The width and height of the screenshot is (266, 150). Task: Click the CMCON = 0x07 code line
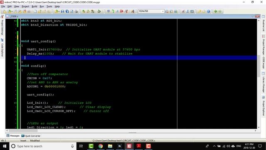39,78
